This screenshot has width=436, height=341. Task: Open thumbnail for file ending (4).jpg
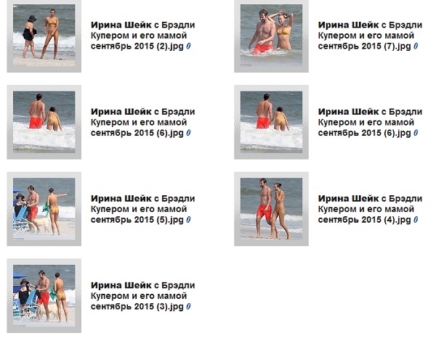(x=271, y=209)
